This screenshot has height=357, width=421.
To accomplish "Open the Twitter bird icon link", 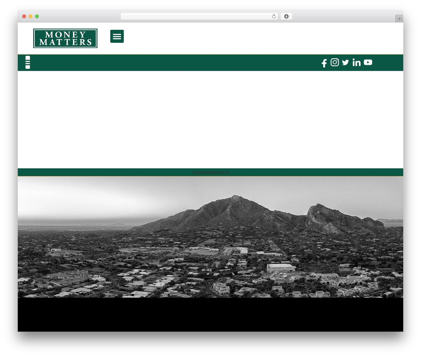I will (345, 62).
